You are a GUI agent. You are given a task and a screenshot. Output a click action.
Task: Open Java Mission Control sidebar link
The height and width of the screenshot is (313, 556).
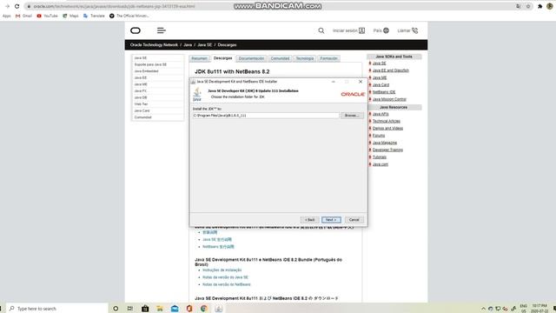coord(389,99)
